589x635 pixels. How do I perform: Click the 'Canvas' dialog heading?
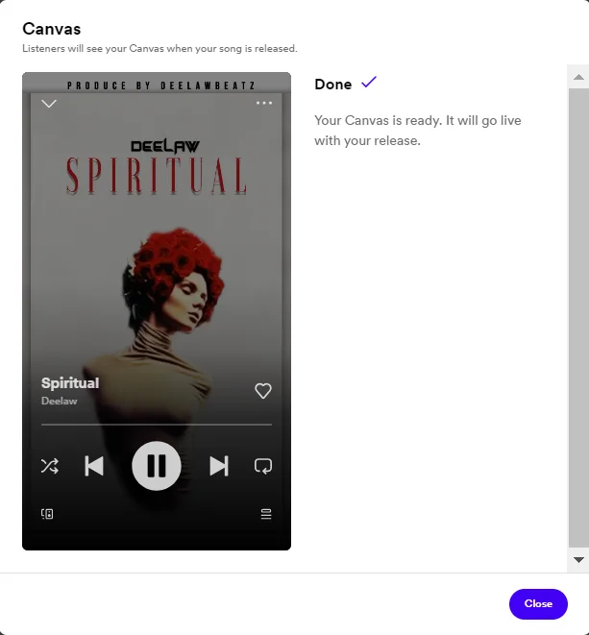pos(52,29)
